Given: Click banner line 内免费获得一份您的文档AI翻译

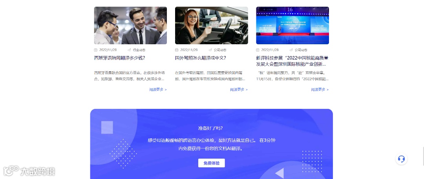Looking at the screenshot, I should [x=211, y=148].
